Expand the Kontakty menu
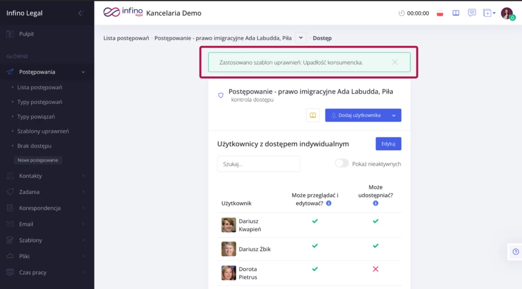Screen dimensions: 522x289 point(83,176)
